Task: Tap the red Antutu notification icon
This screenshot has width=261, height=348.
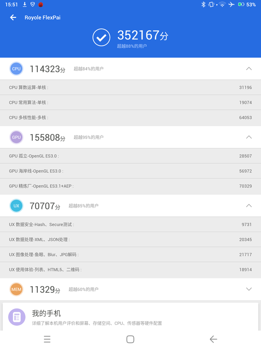Action: tap(40, 4)
